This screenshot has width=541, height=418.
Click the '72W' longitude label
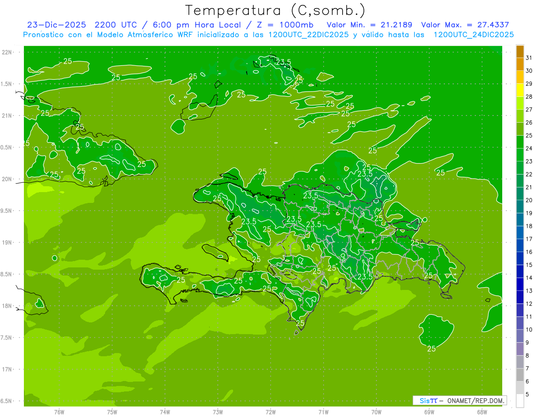click(x=270, y=412)
